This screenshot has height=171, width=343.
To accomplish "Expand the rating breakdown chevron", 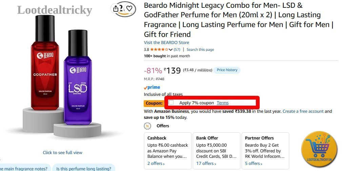I will 170,50.
